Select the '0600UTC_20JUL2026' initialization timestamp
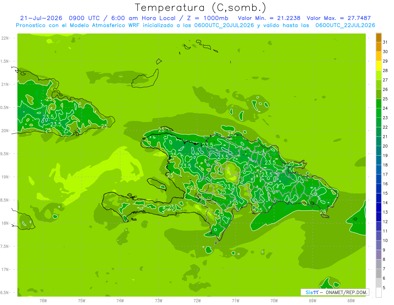The image size is (394, 305). [224, 25]
